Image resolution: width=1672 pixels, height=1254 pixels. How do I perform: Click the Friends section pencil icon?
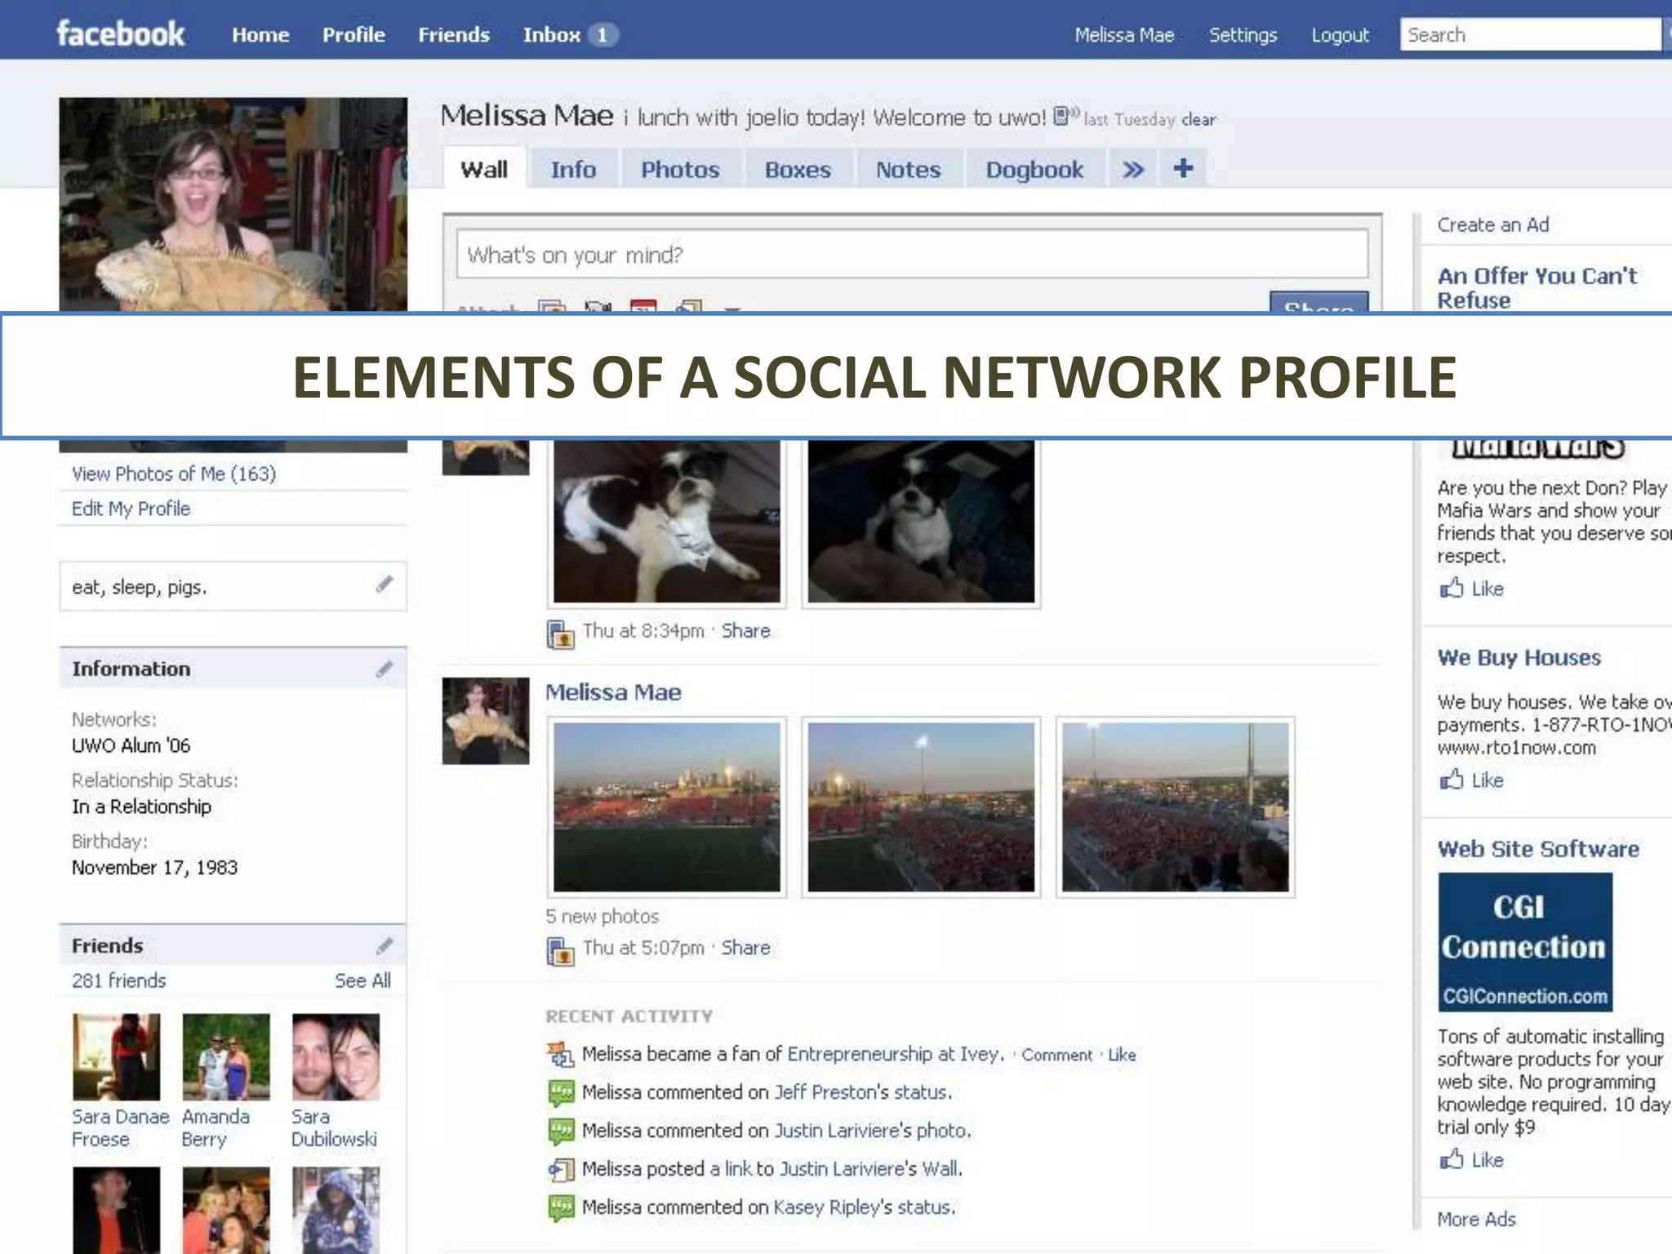pyautogui.click(x=385, y=945)
